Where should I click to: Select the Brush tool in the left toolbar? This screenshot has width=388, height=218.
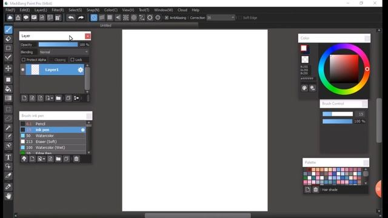point(8,30)
